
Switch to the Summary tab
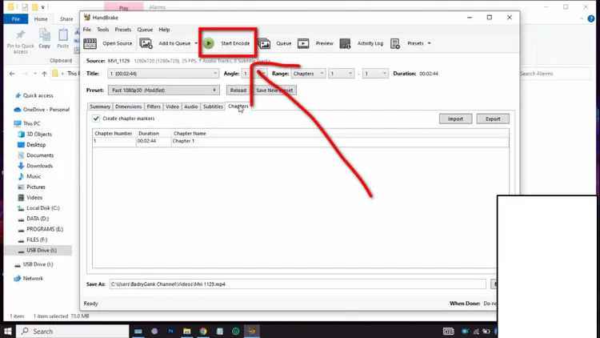click(100, 107)
